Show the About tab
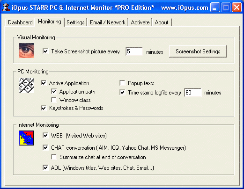The image size is (244, 189). (x=162, y=22)
